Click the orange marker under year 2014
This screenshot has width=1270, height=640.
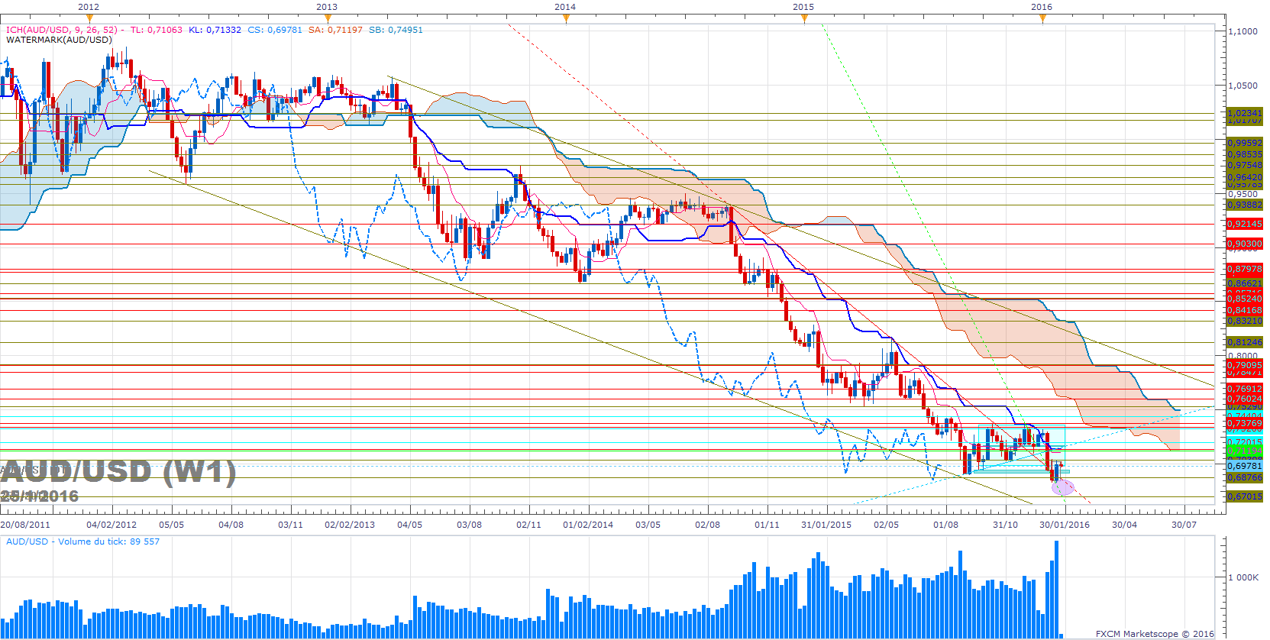(x=566, y=19)
